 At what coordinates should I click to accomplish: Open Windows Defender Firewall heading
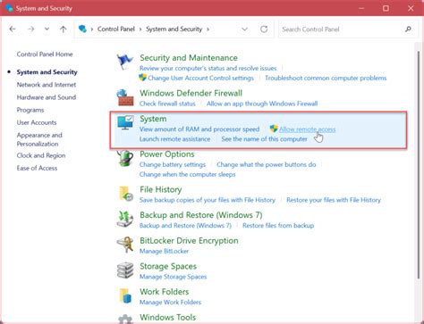191,93
